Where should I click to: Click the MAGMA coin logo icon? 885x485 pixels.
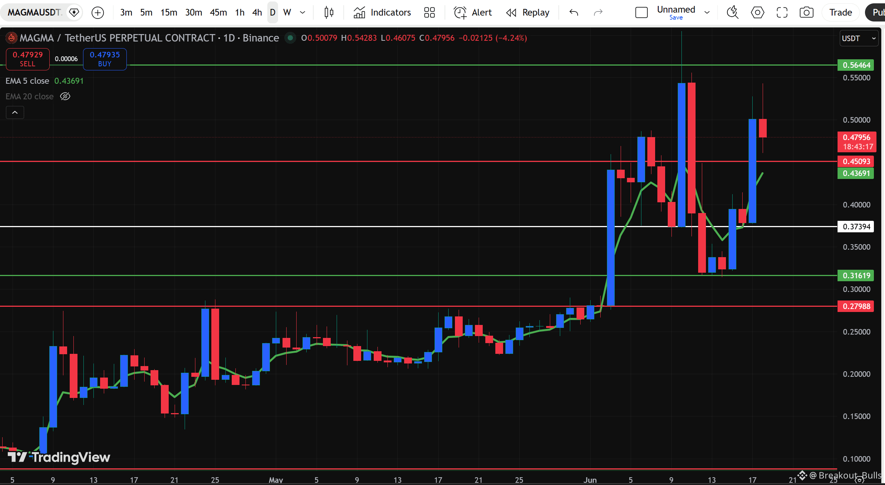[11, 38]
